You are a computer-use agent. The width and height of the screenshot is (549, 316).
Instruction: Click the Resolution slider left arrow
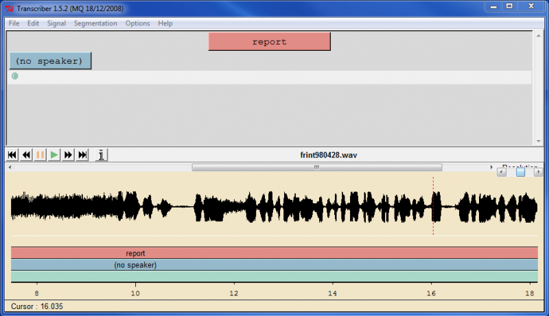[x=502, y=172]
